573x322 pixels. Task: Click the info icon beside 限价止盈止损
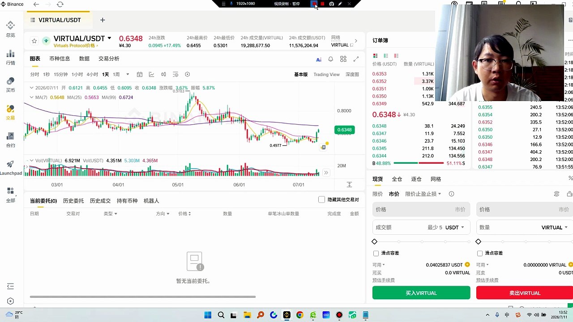pos(451,194)
